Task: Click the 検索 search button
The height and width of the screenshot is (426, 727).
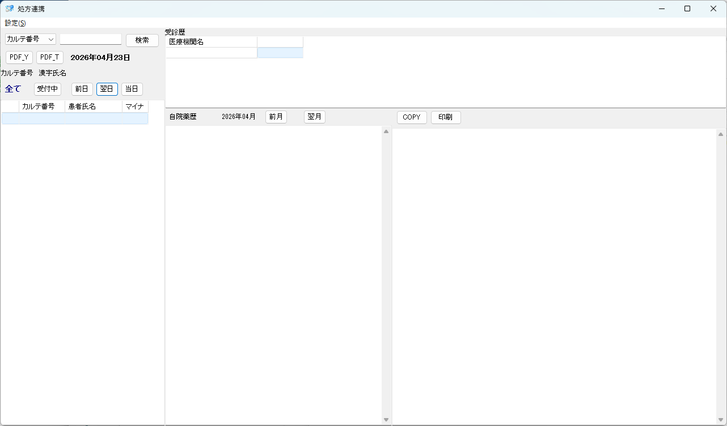Action: pos(142,40)
